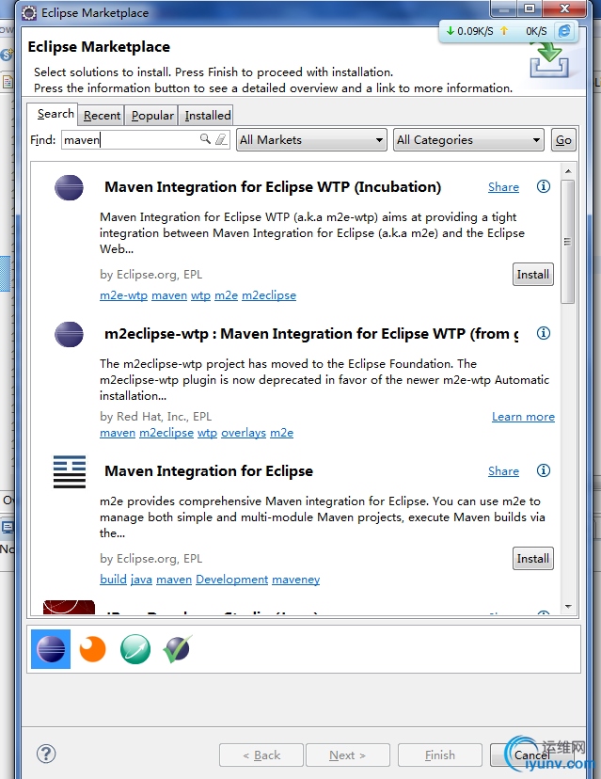This screenshot has width=601, height=779.
Task: Click the search magnifier icon in Find field
Action: pyautogui.click(x=205, y=139)
